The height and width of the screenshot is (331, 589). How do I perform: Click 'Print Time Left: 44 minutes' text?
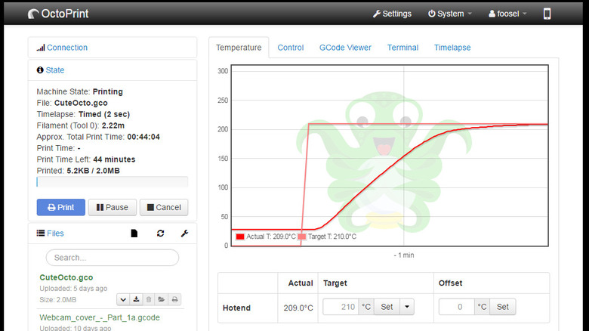pyautogui.click(x=86, y=159)
